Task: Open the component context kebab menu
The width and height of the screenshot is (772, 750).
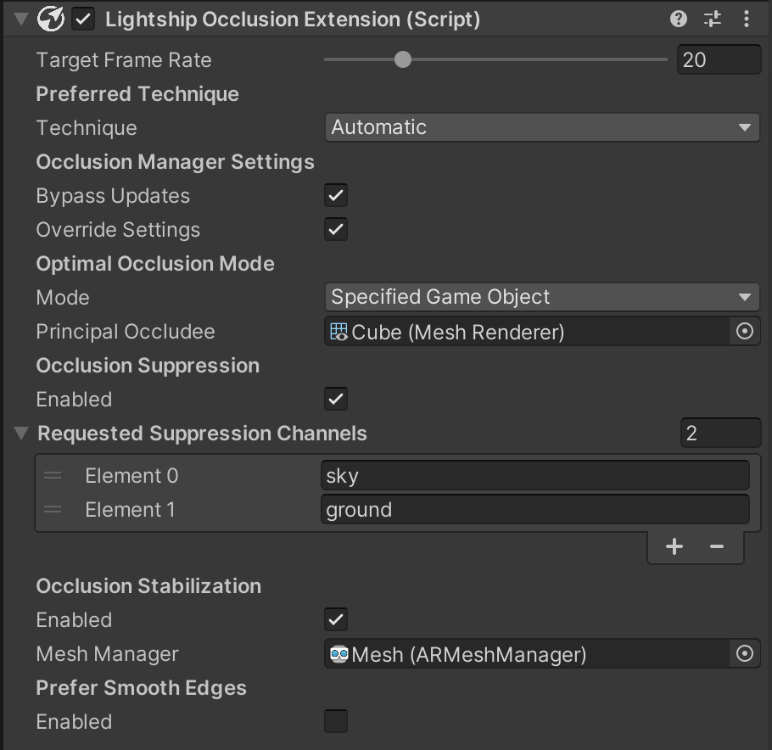Action: 746,19
